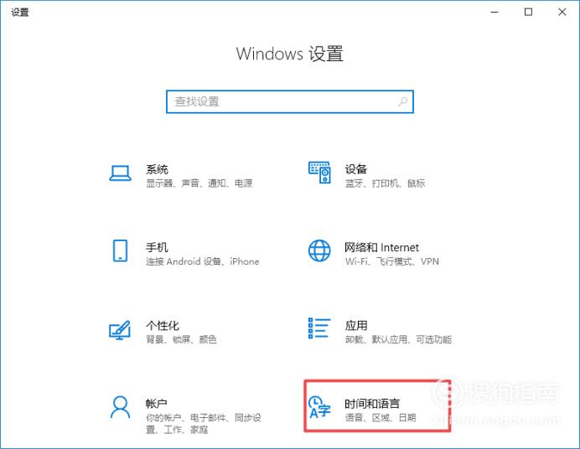
Task: Open the 个性化 settings category
Action: coord(163,326)
